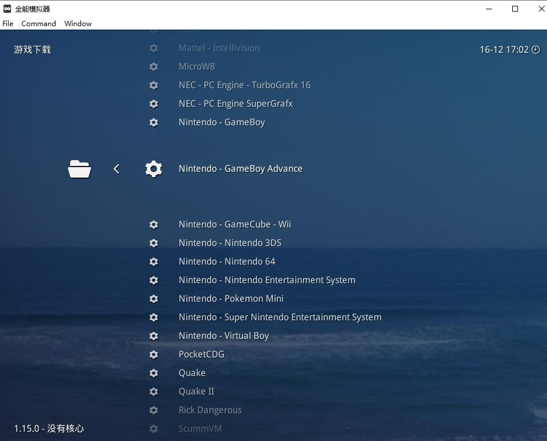Screen dimensions: 547x441
Task: Click gear icon beside Nintendo - Nintendo 3DS
Action: [x=154, y=243]
